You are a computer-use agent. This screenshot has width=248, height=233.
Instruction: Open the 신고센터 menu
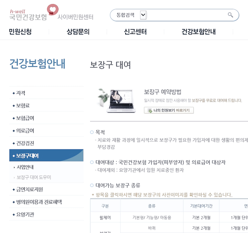(135, 32)
